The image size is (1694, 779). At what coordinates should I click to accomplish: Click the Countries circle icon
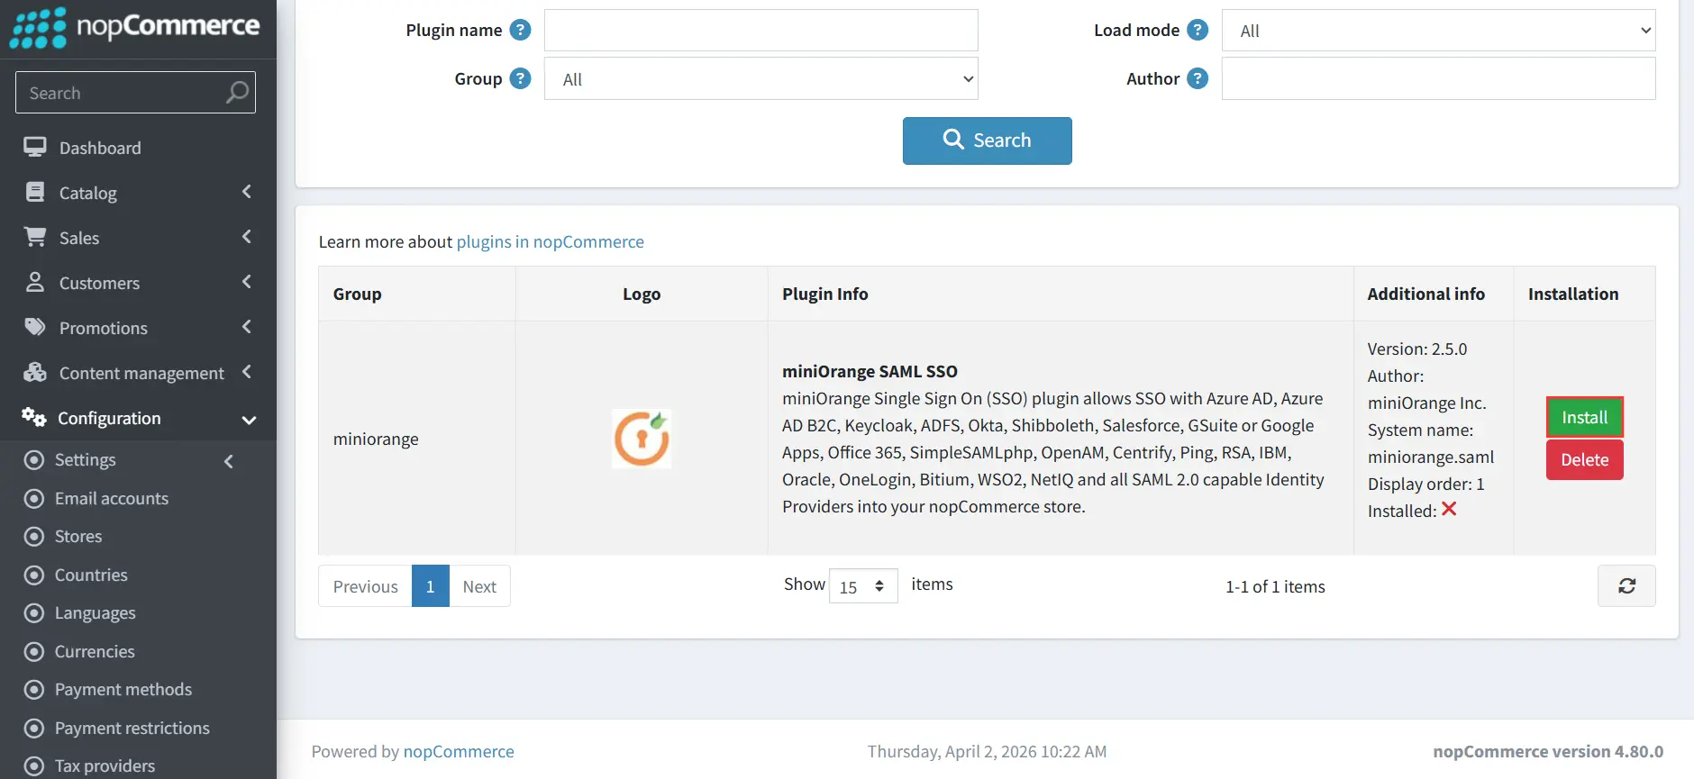[x=34, y=575]
